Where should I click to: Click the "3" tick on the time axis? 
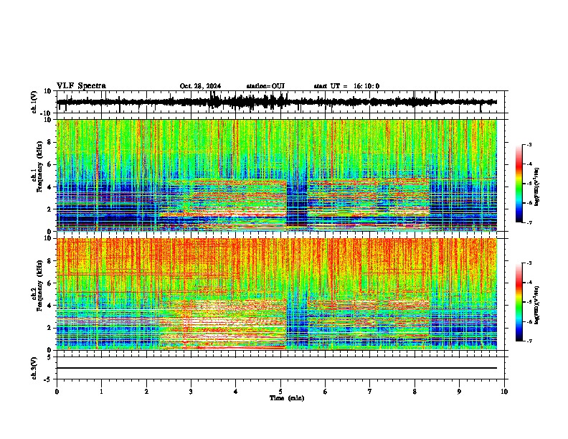(x=191, y=392)
